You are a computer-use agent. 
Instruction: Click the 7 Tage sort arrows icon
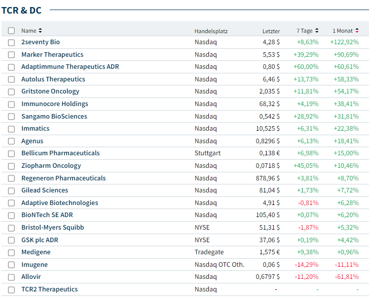(317, 31)
